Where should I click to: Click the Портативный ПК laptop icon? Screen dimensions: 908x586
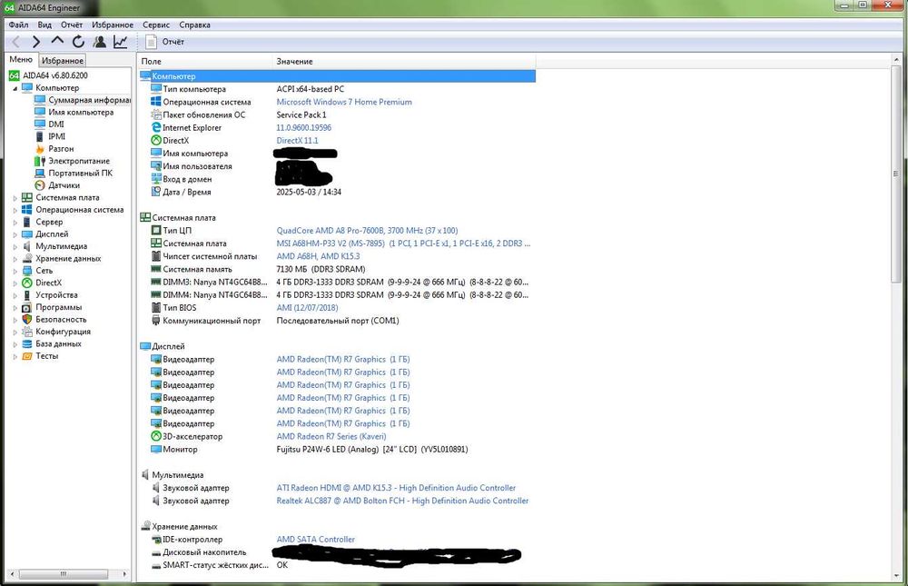39,174
